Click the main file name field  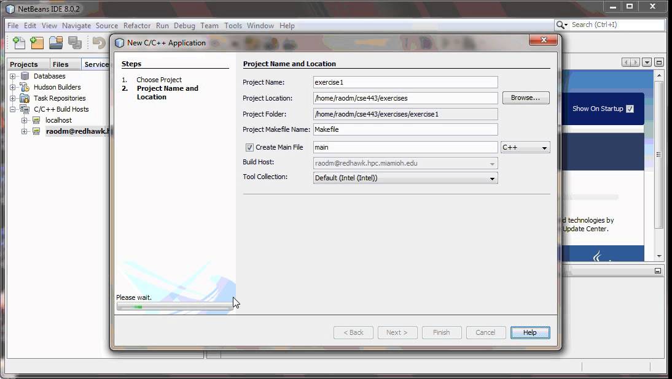(405, 147)
